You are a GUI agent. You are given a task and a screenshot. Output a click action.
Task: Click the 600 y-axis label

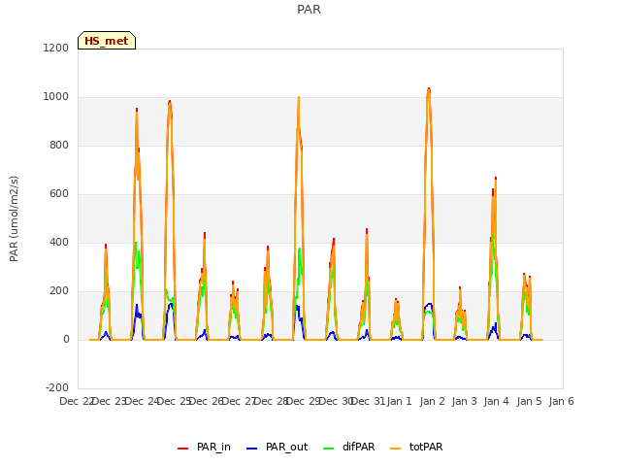[59, 194]
